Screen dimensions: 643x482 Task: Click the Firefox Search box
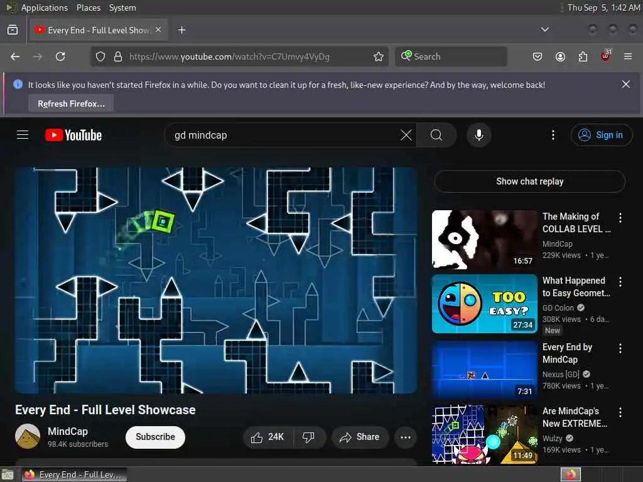[x=451, y=56]
